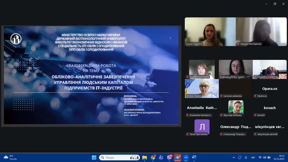This screenshot has height=162, width=288.
Task: Open the clock and date flyout
Action: pyautogui.click(x=281, y=158)
